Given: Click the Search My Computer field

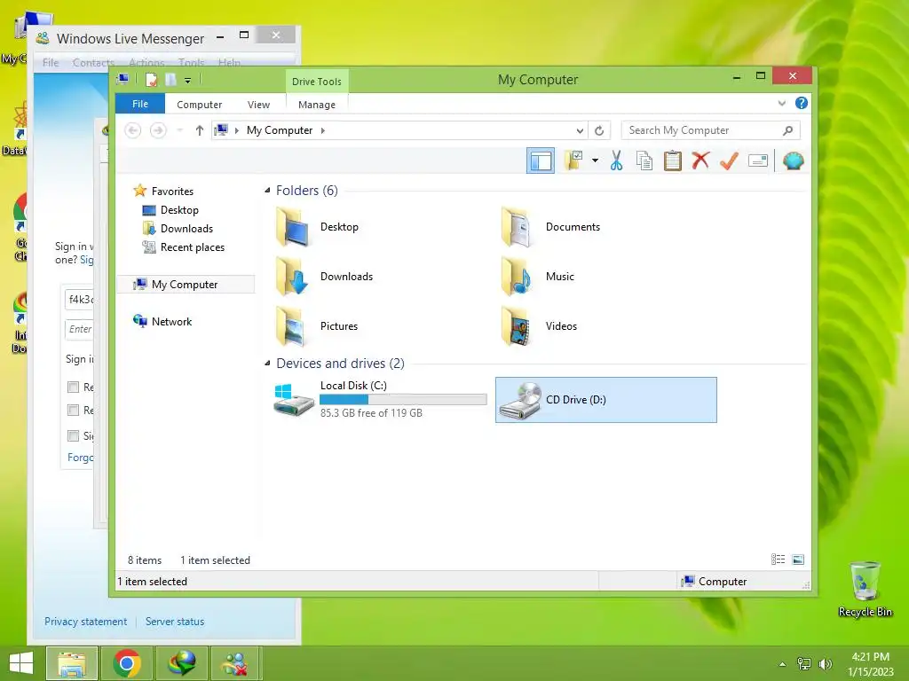Looking at the screenshot, I should (x=710, y=130).
